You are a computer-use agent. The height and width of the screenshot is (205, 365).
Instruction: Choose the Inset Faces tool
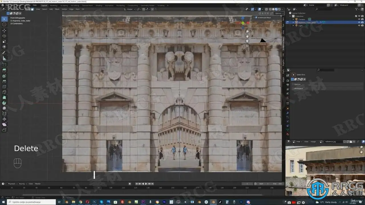[x=4, y=76]
